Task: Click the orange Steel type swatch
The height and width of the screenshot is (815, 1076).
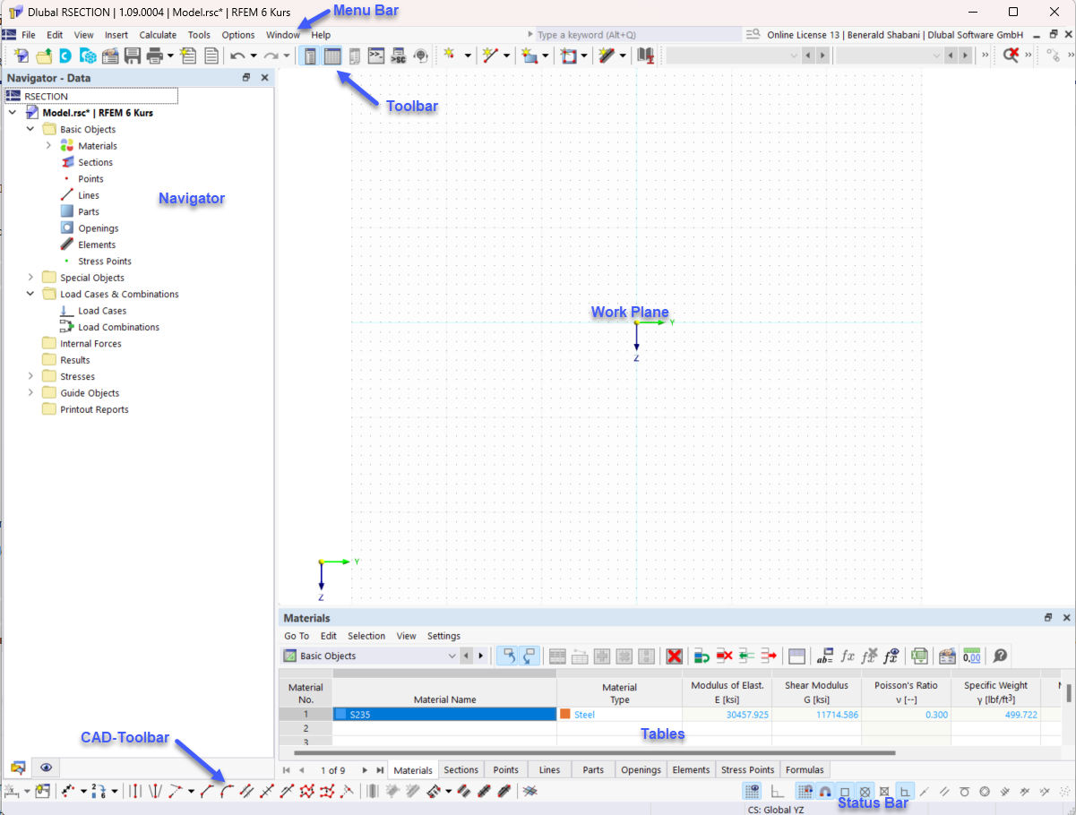Action: 565,714
